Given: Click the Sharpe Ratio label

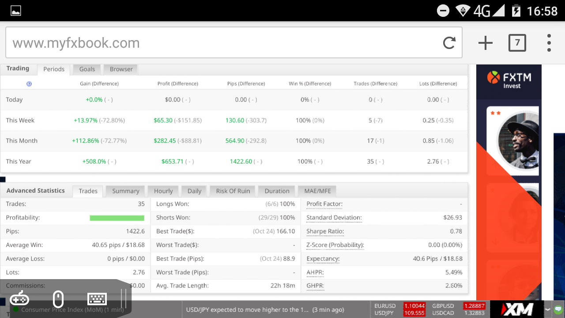Looking at the screenshot, I should tap(325, 231).
